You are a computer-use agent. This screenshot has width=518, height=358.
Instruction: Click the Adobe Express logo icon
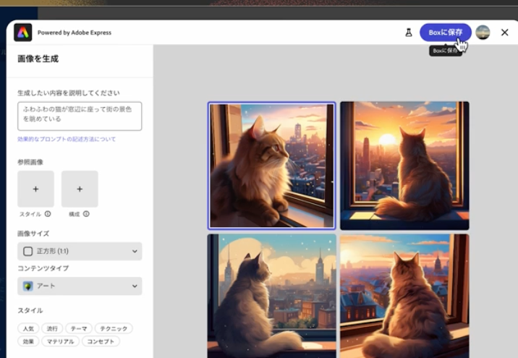[23, 33]
